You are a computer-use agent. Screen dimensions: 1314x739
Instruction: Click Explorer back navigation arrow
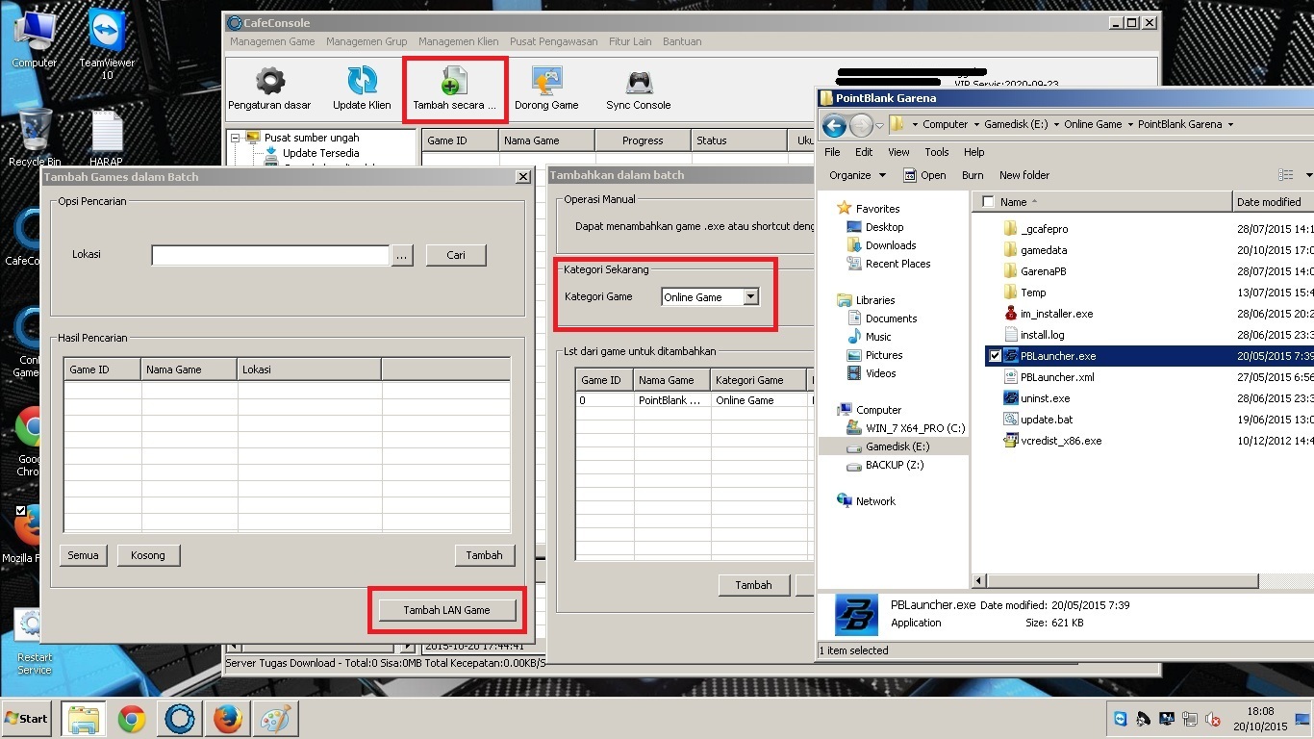tap(834, 124)
